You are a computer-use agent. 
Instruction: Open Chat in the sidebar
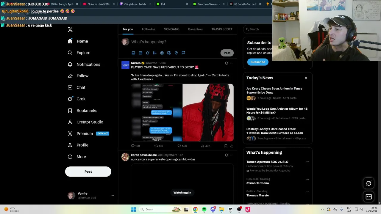pyautogui.click(x=76, y=87)
